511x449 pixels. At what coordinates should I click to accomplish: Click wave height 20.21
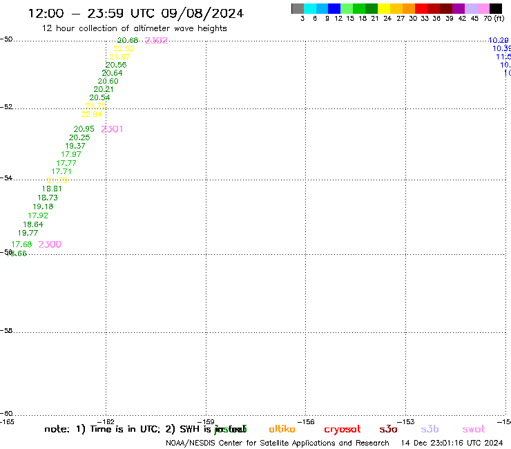pos(104,89)
